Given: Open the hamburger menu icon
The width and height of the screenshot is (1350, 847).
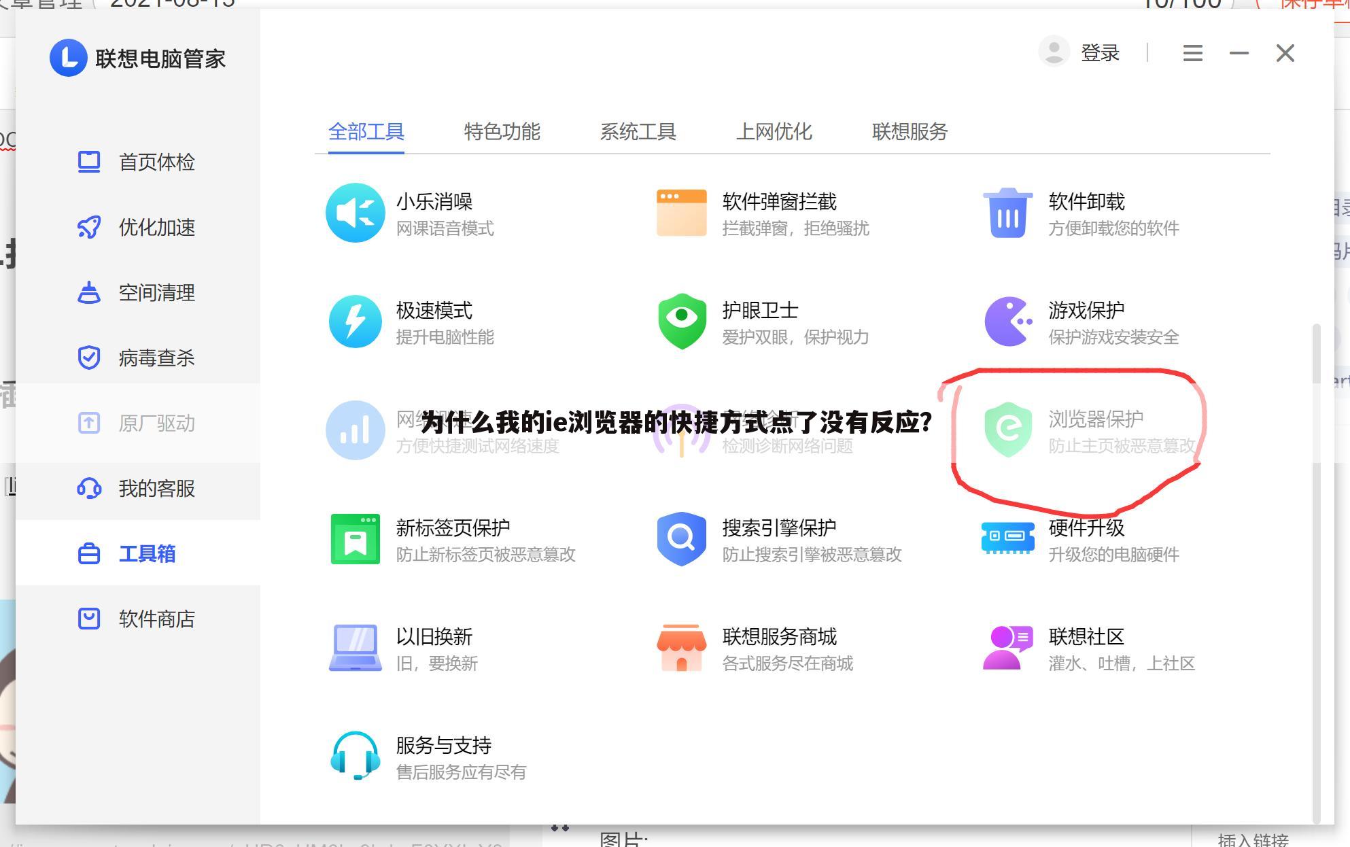Looking at the screenshot, I should coord(1193,53).
